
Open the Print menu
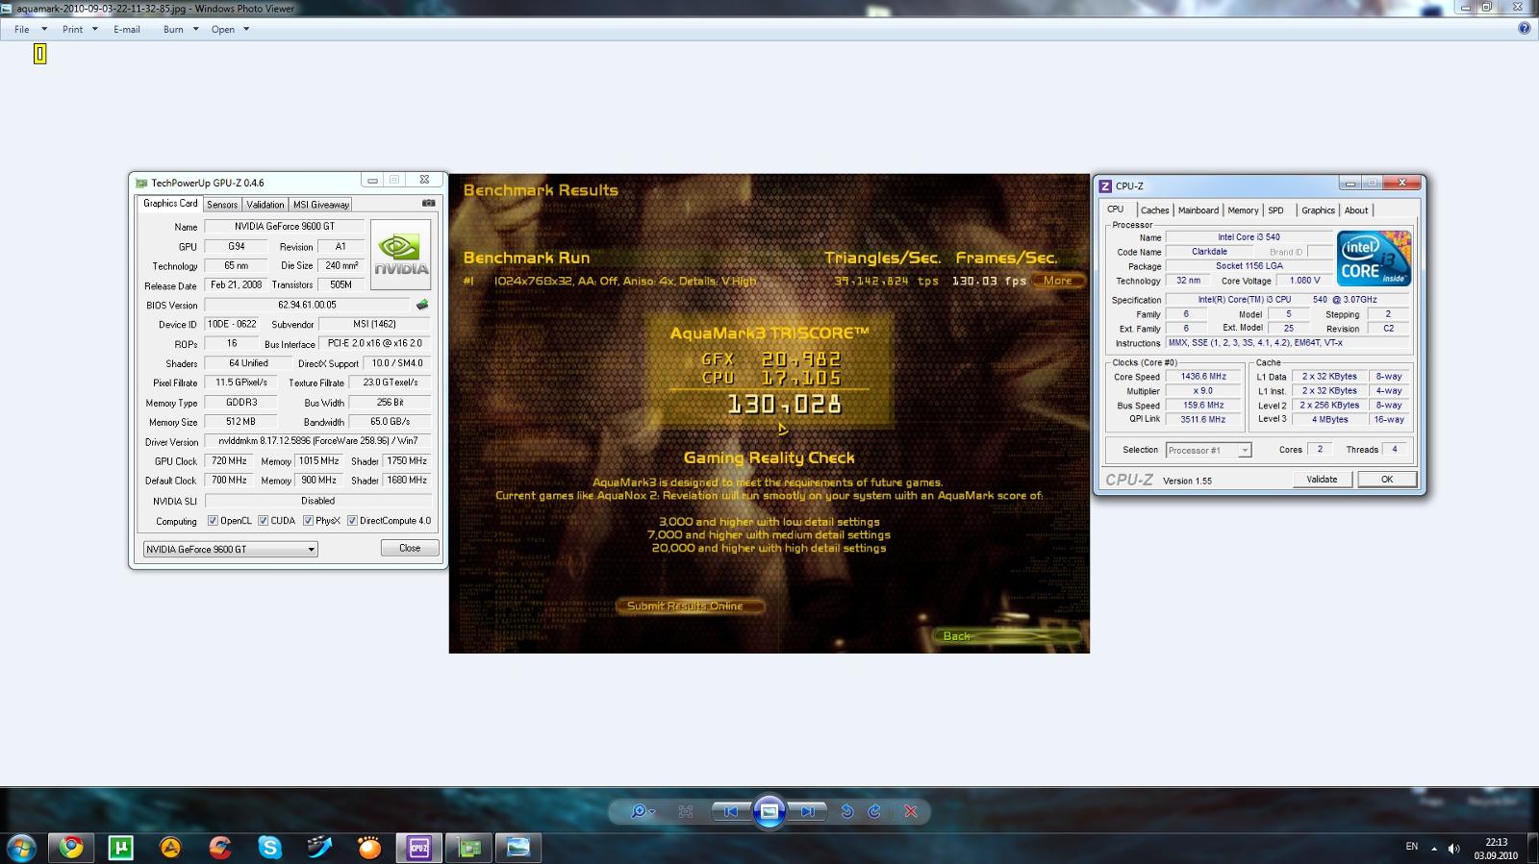point(80,29)
